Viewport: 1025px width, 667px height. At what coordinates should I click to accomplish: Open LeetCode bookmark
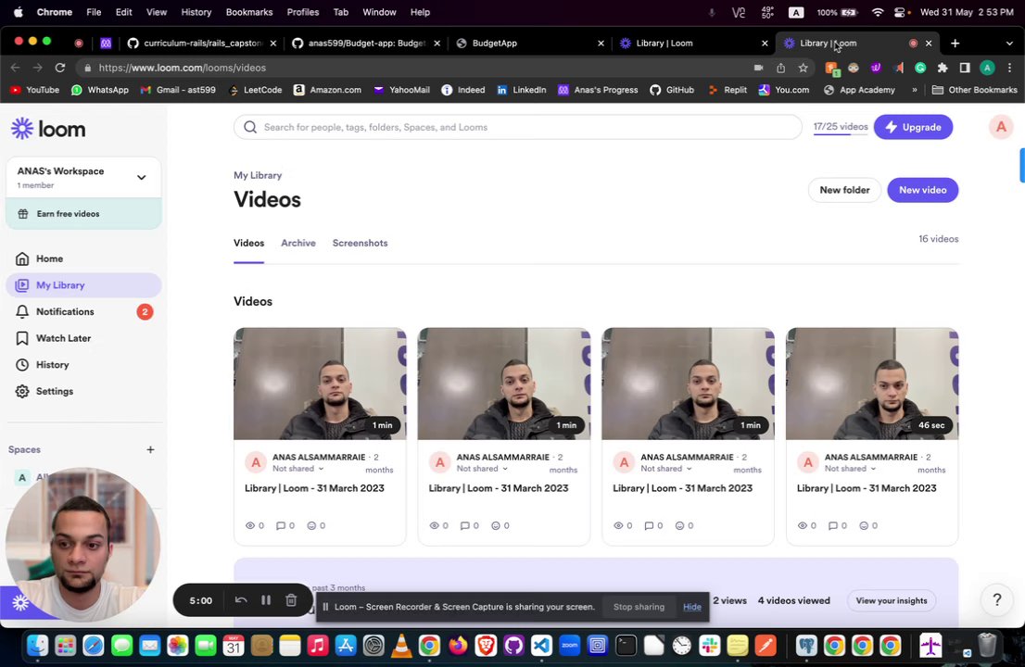point(255,90)
